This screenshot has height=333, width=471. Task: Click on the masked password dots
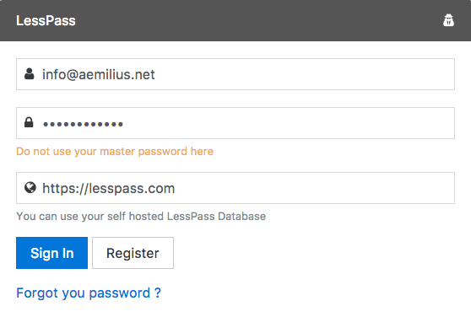[x=83, y=124]
